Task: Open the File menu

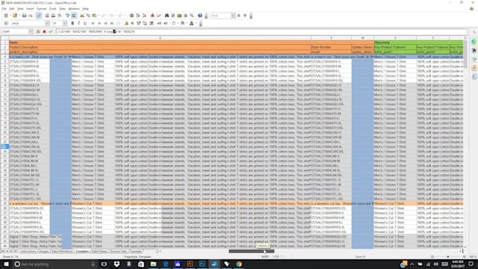Action: coord(4,9)
